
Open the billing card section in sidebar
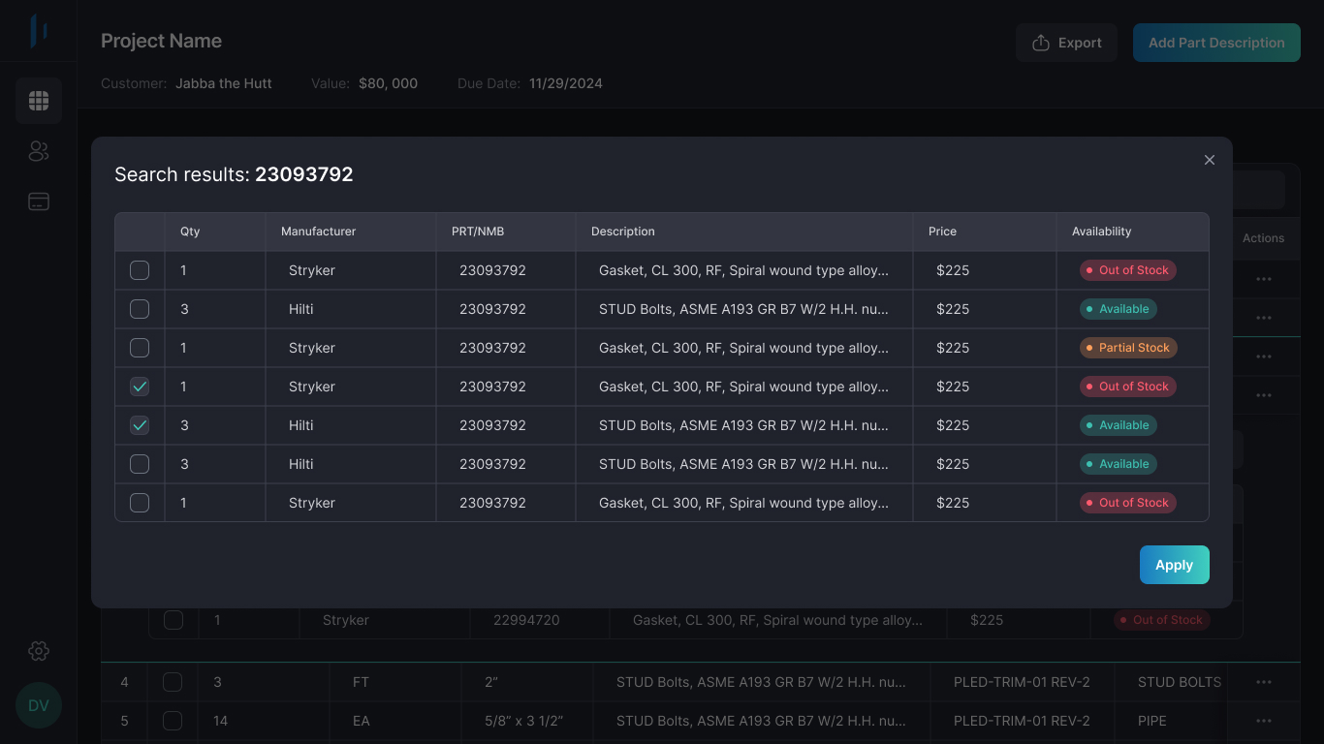point(39,201)
